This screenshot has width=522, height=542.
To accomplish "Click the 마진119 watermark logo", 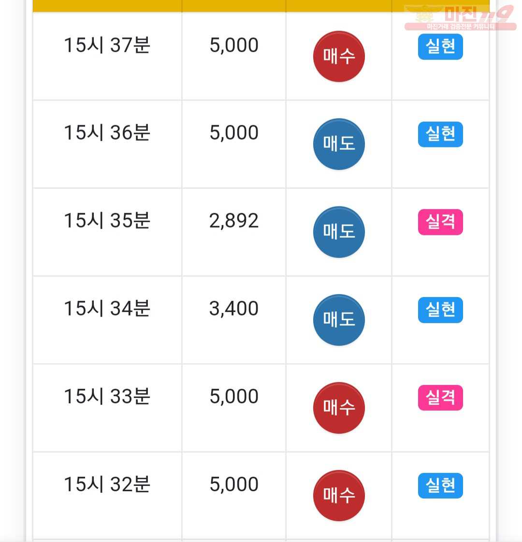I will [460, 17].
